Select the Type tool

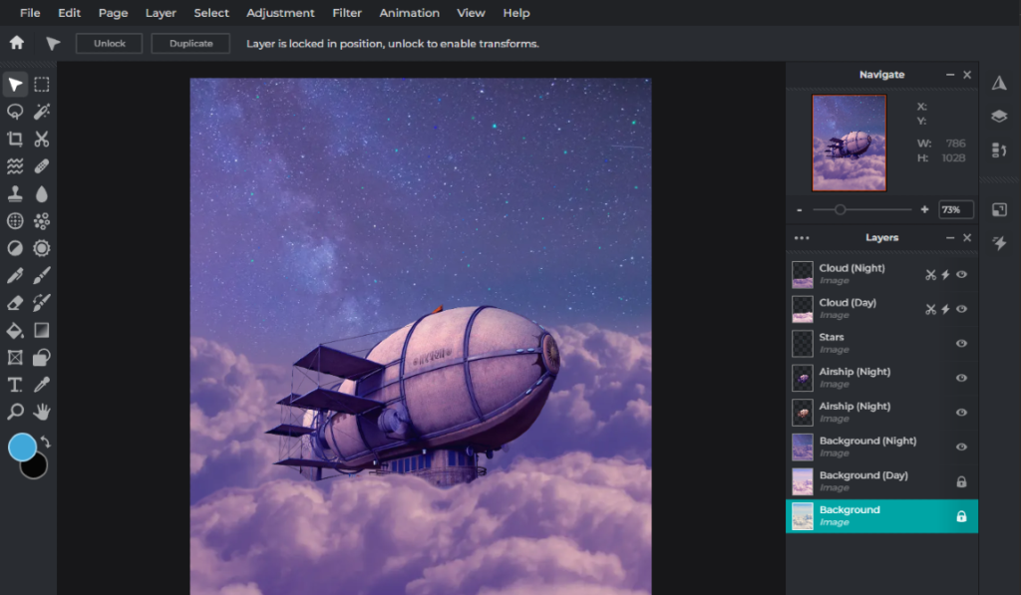(14, 384)
